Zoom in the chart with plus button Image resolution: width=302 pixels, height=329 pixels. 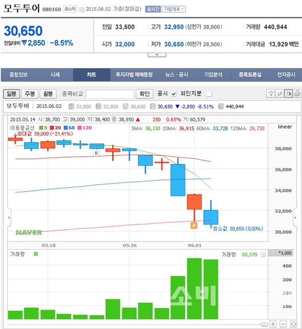pos(273,323)
